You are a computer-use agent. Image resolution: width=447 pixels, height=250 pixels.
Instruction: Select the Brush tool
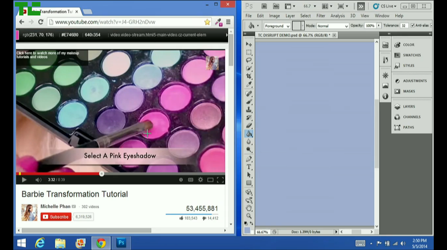click(249, 102)
